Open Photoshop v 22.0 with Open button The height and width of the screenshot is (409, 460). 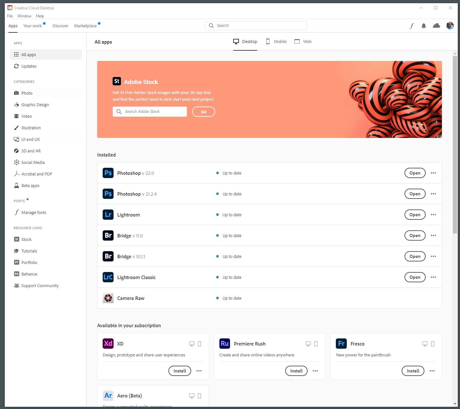point(415,173)
